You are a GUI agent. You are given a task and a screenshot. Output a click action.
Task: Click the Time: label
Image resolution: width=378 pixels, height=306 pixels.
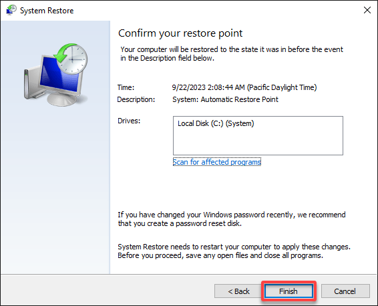(126, 87)
